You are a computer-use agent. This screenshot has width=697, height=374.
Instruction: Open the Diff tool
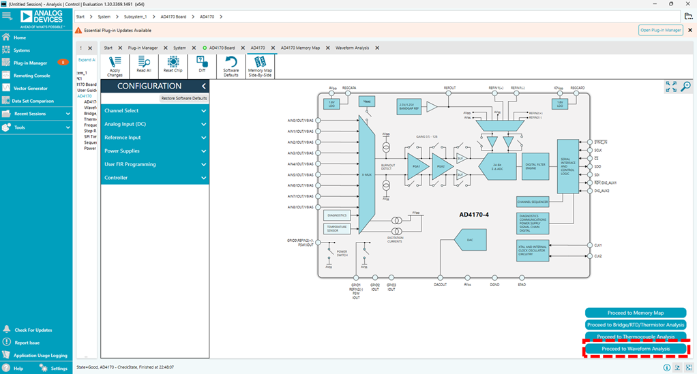click(201, 66)
